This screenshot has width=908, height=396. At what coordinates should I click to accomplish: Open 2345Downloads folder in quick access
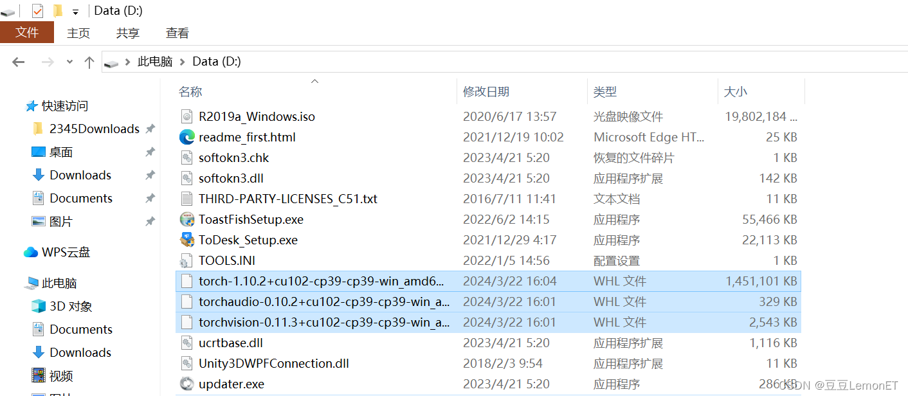pyautogui.click(x=95, y=129)
